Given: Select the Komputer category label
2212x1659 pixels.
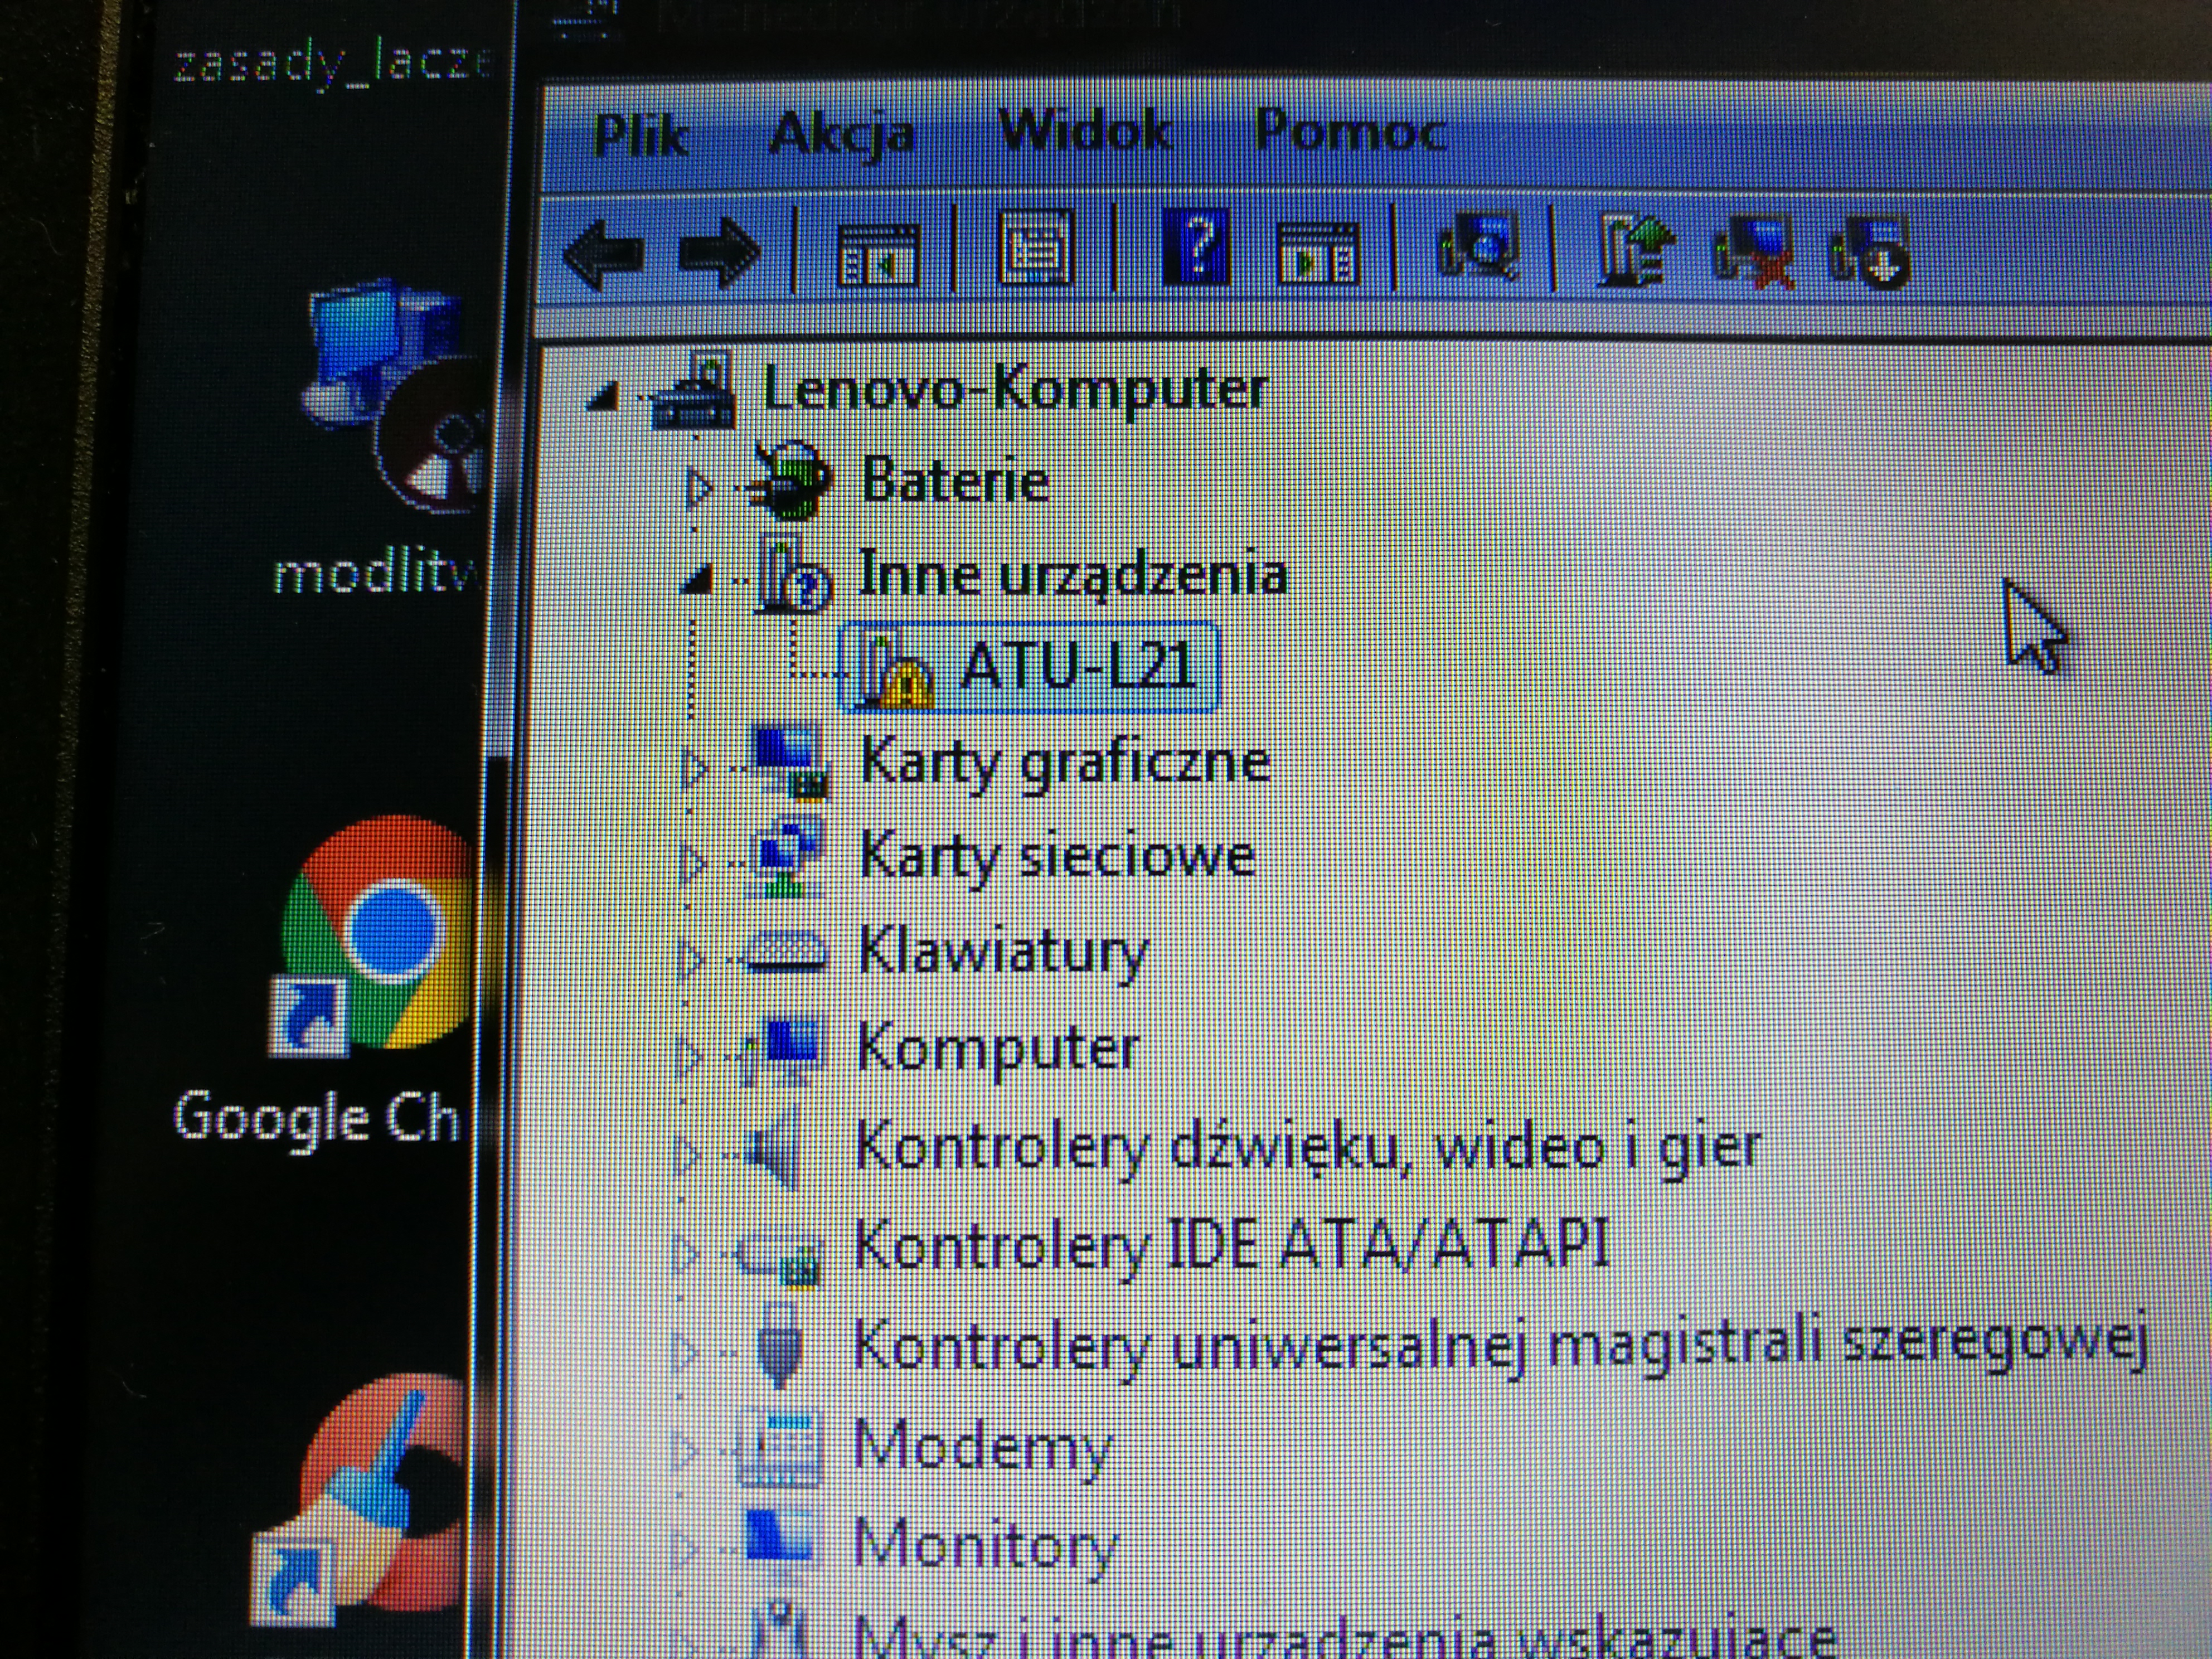Looking at the screenshot, I should pyautogui.click(x=998, y=1049).
